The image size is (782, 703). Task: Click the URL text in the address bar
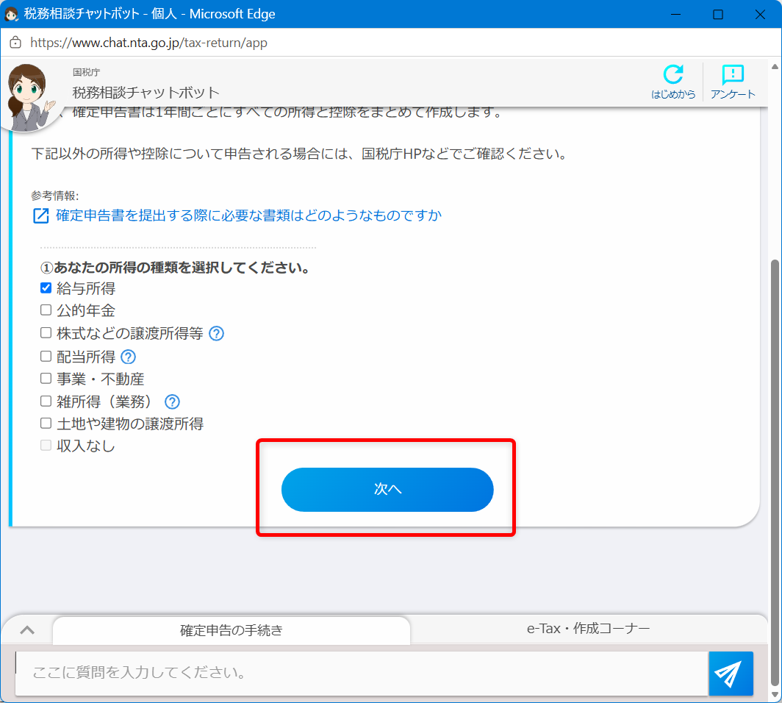(148, 43)
